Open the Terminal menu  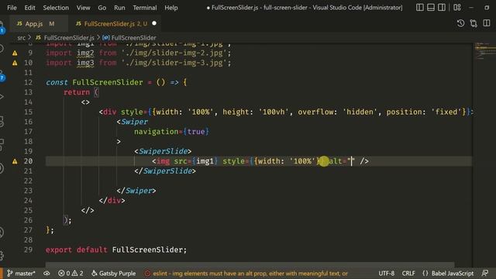pos(145,8)
